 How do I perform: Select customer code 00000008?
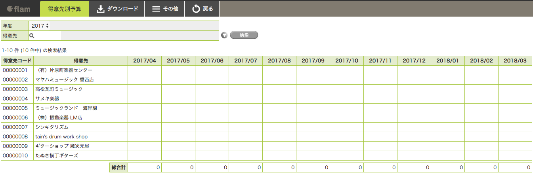click(15, 137)
